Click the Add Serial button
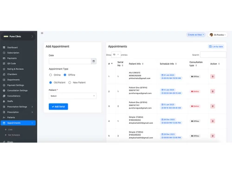The image size is (232, 174). coord(58,107)
